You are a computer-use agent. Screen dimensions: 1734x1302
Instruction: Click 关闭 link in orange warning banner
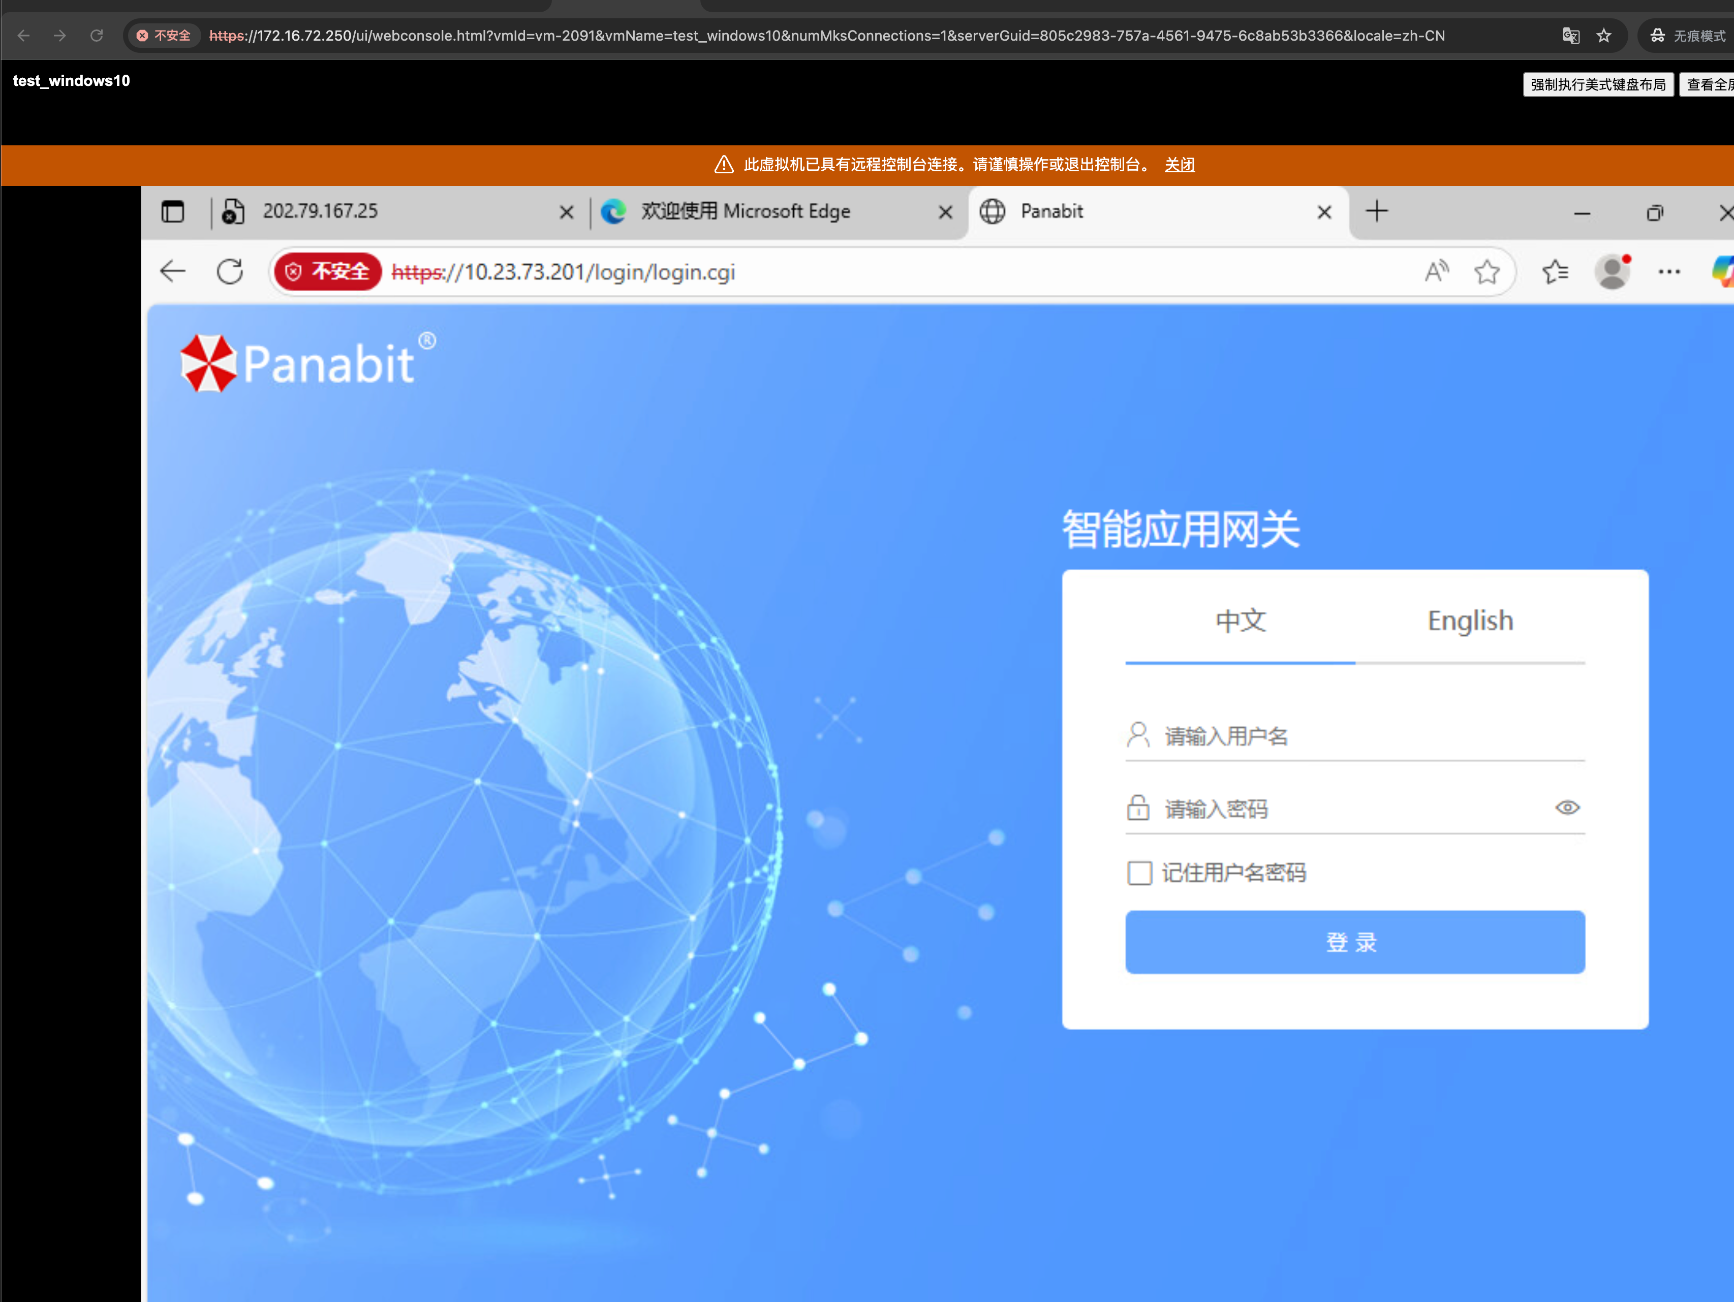pos(1179,165)
